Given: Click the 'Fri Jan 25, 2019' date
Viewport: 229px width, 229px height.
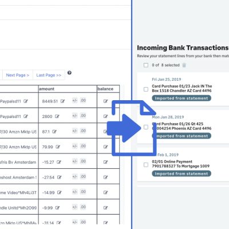Looking at the screenshot, I should click(x=167, y=80).
